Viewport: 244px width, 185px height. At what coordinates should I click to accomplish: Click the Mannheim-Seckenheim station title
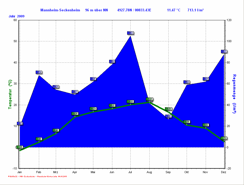(x=60, y=10)
